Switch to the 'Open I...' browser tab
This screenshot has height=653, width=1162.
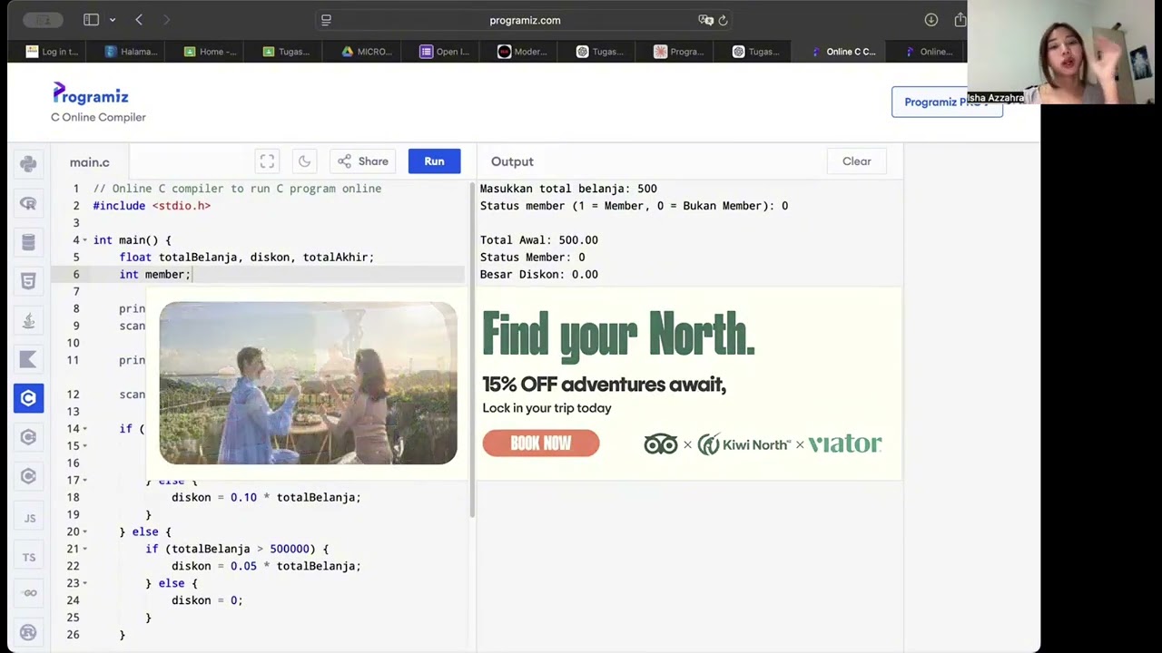tap(445, 52)
